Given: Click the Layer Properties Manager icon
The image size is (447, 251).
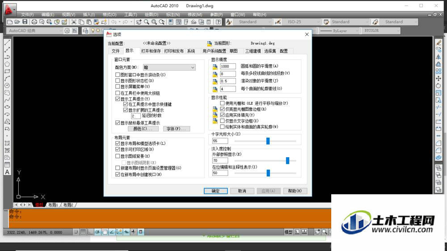Looking at the screenshot, I should pyautogui.click(x=85, y=31).
